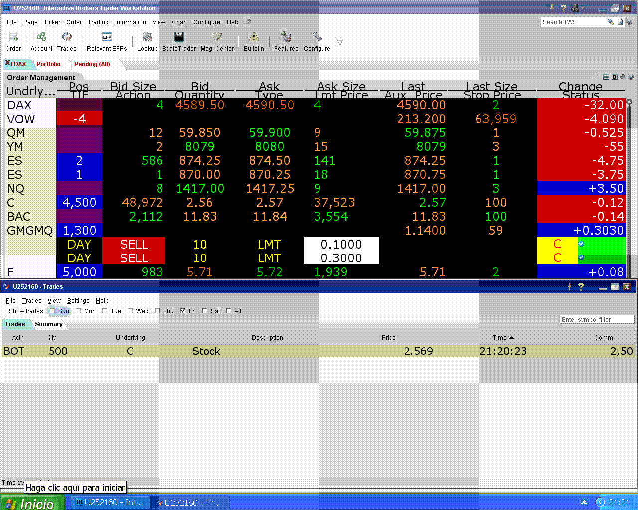Click SELL action on the 0.3000 limit order
Viewport: 638px width, 510px height.
point(134,258)
